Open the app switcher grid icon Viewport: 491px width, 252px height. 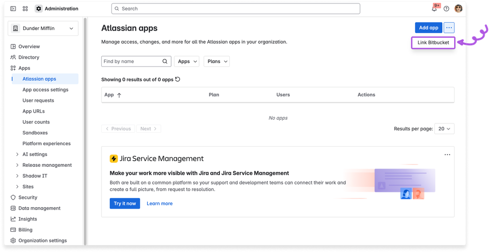(26, 9)
